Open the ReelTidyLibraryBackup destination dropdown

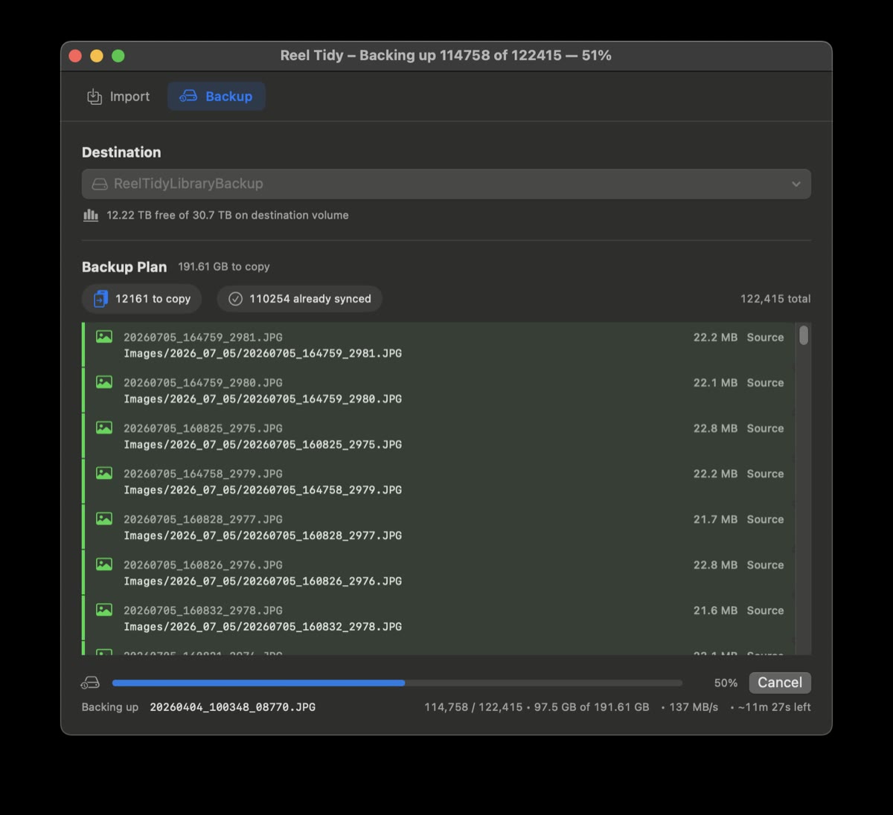pyautogui.click(x=446, y=184)
